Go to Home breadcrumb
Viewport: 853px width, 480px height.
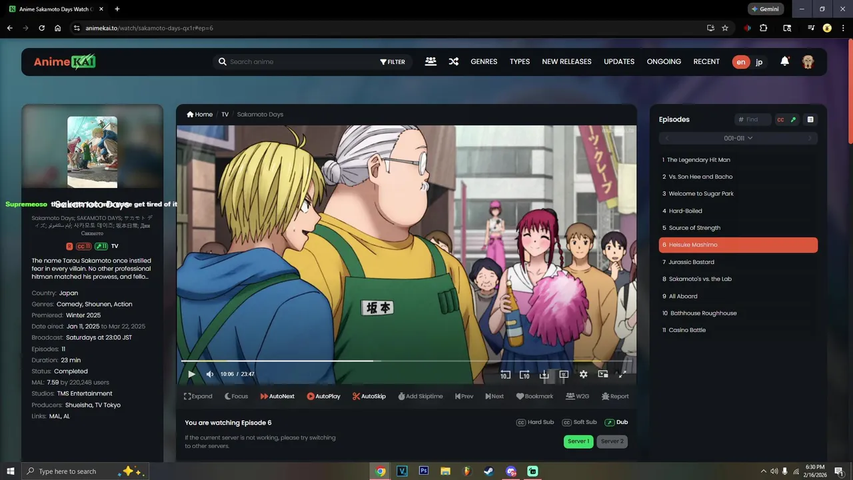[200, 114]
